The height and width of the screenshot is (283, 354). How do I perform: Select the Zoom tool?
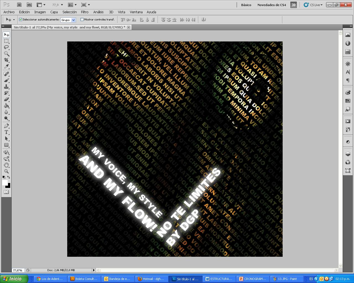click(x=6, y=171)
